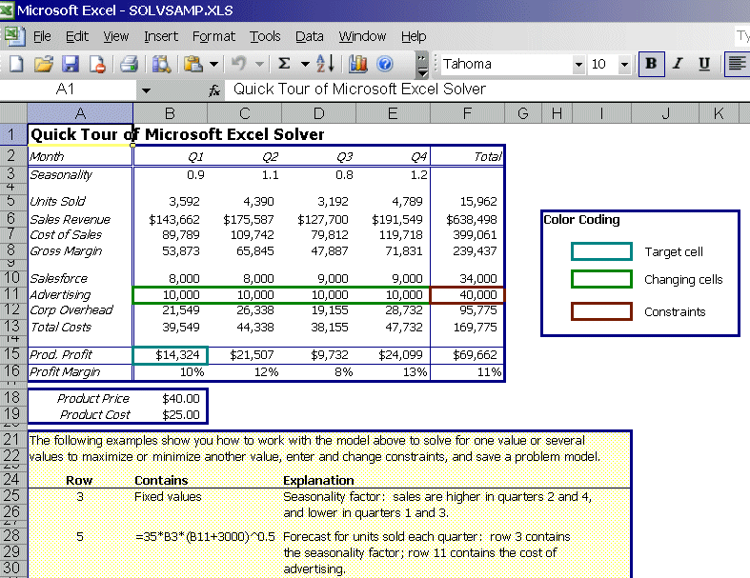This screenshot has width=750, height=578.
Task: Click the green Changing cells color box
Action: (600, 279)
